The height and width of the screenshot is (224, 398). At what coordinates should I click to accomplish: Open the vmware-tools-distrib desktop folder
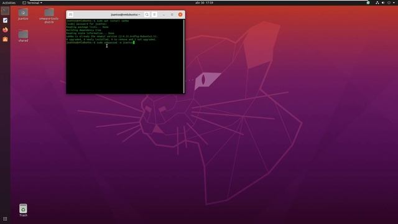click(49, 16)
